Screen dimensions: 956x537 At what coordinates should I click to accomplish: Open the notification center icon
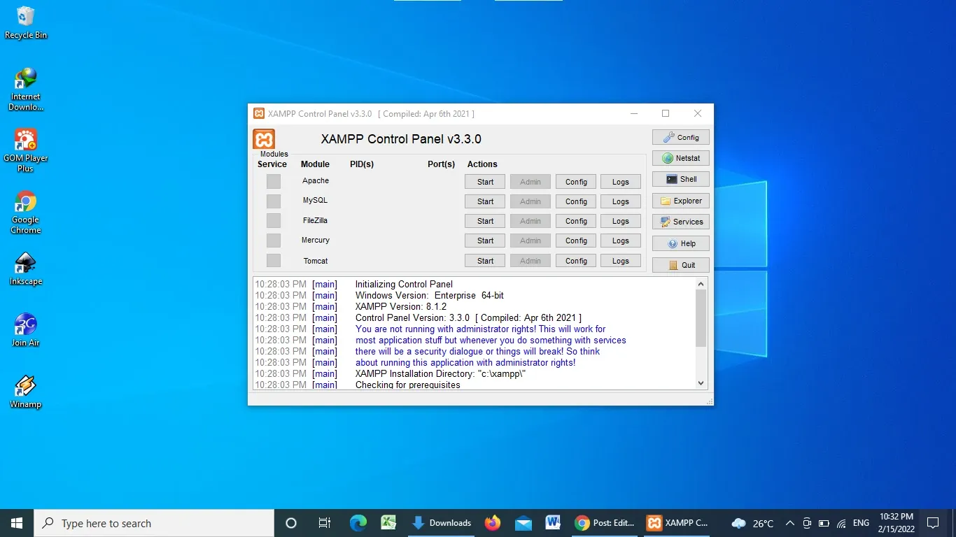tap(932, 523)
